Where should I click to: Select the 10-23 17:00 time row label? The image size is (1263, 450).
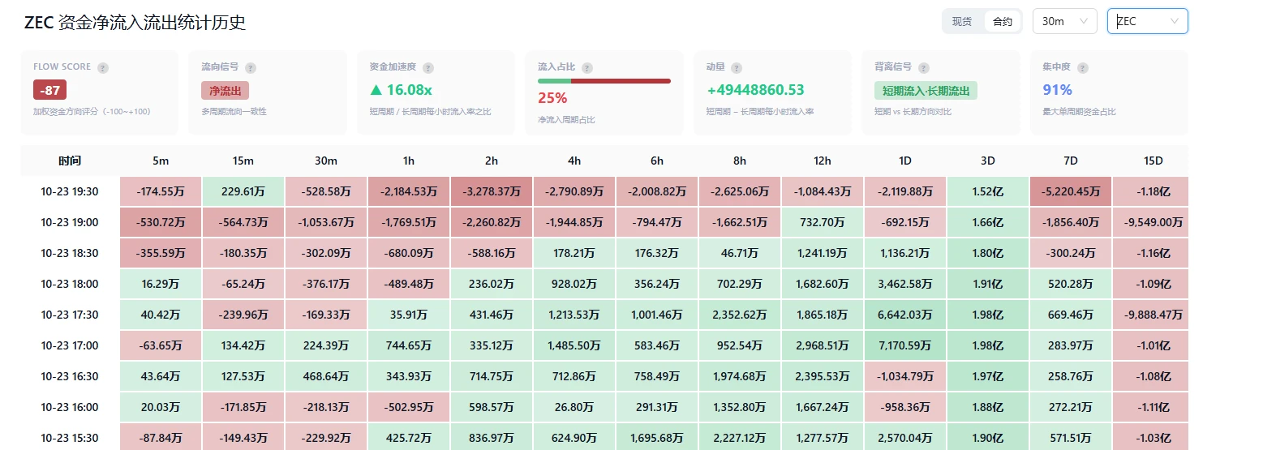[70, 345]
